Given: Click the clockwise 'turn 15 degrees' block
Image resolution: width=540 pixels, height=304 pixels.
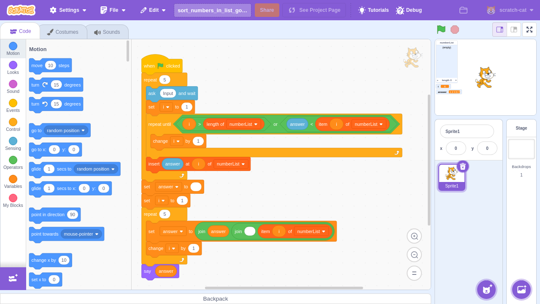Looking at the screenshot, I should click(56, 85).
